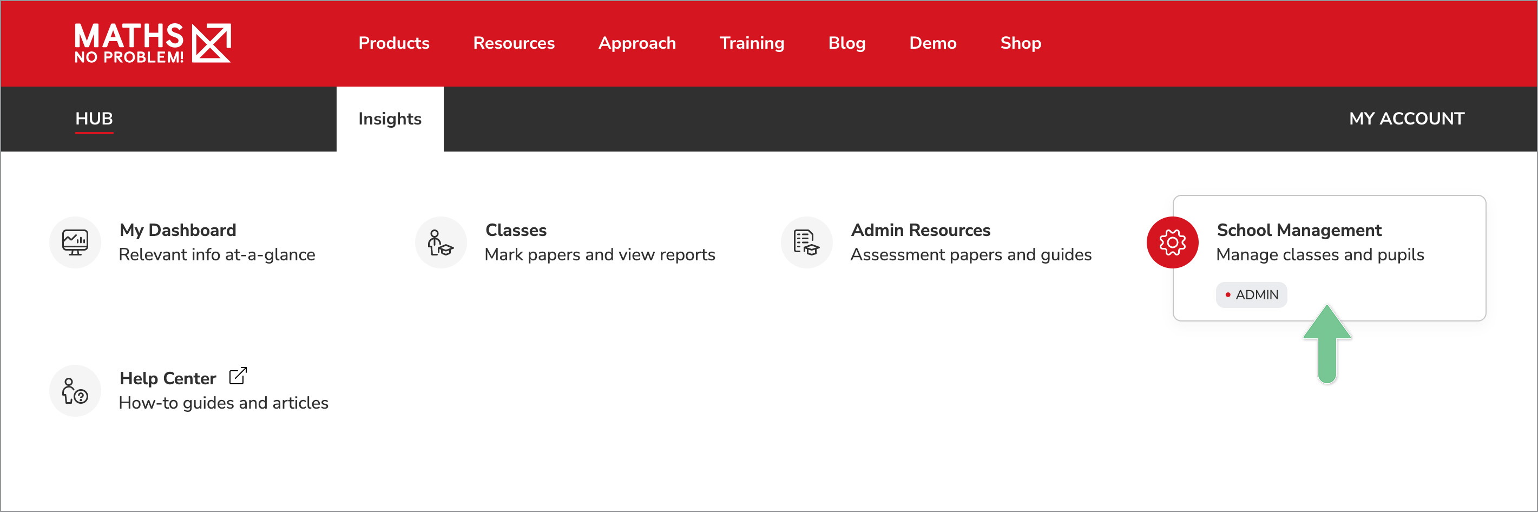Go to the Shop page
Image resolution: width=1538 pixels, height=512 pixels.
pos(1020,43)
